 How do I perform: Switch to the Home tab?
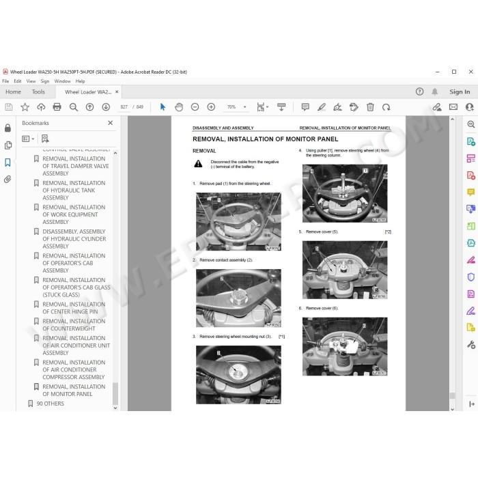coord(13,92)
